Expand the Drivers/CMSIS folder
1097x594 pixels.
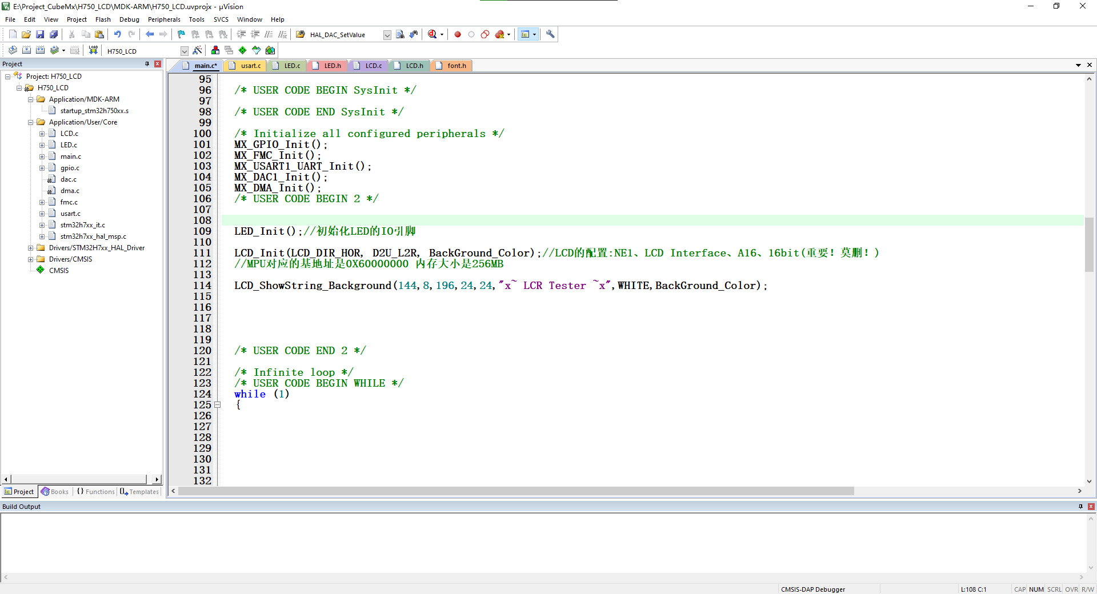pyautogui.click(x=30, y=259)
